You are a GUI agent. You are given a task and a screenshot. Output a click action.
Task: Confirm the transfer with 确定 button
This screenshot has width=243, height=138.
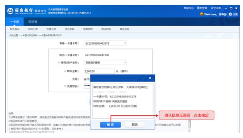coord(110,125)
